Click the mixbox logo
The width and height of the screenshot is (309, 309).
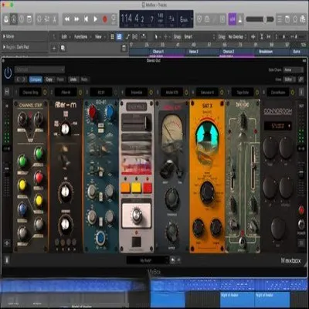click(291, 260)
